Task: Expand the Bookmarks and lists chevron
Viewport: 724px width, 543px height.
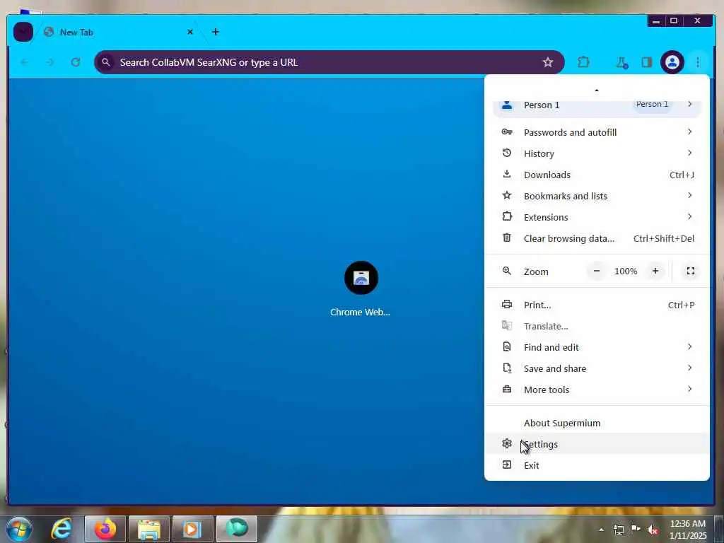Action: [x=690, y=195]
